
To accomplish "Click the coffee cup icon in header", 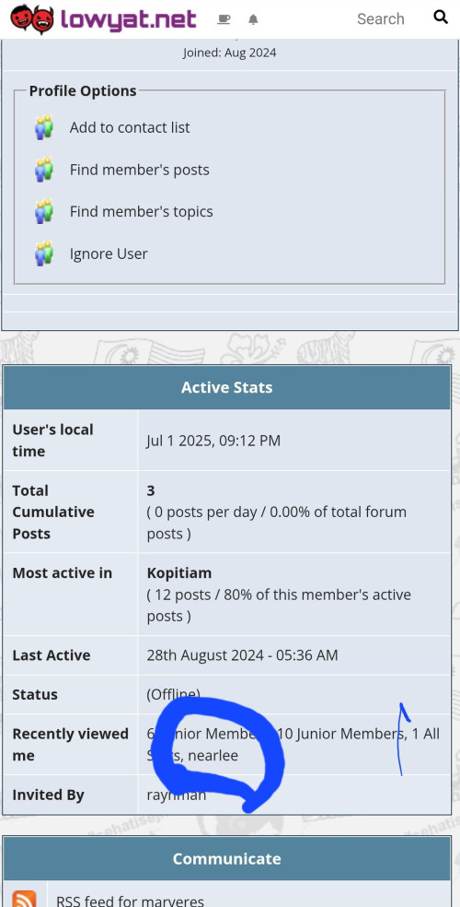I will (224, 19).
